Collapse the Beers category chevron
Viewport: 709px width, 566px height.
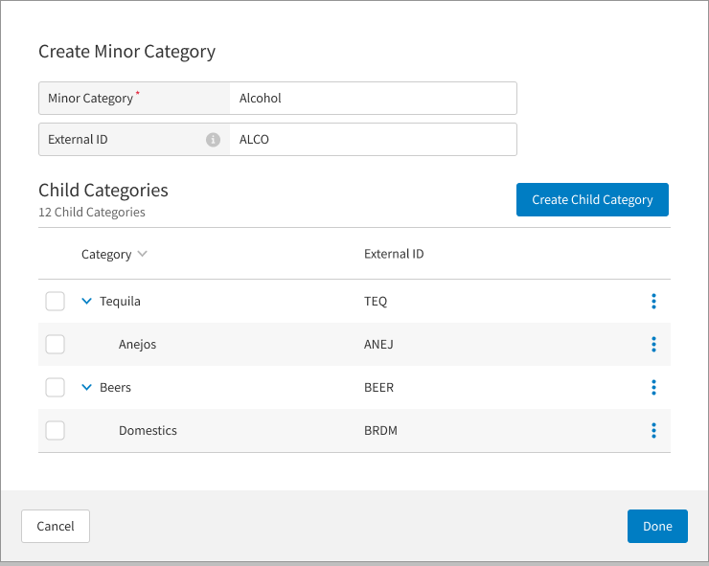point(86,388)
